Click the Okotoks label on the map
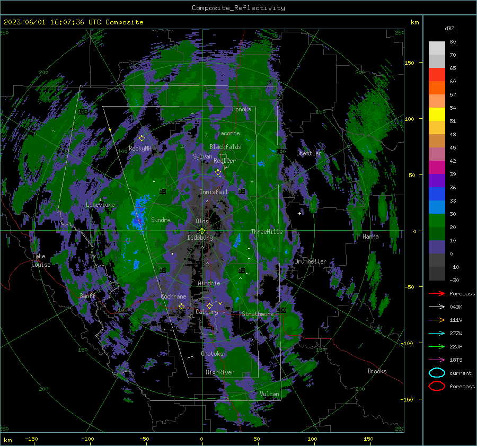This screenshot has width=477, height=446. point(212,354)
